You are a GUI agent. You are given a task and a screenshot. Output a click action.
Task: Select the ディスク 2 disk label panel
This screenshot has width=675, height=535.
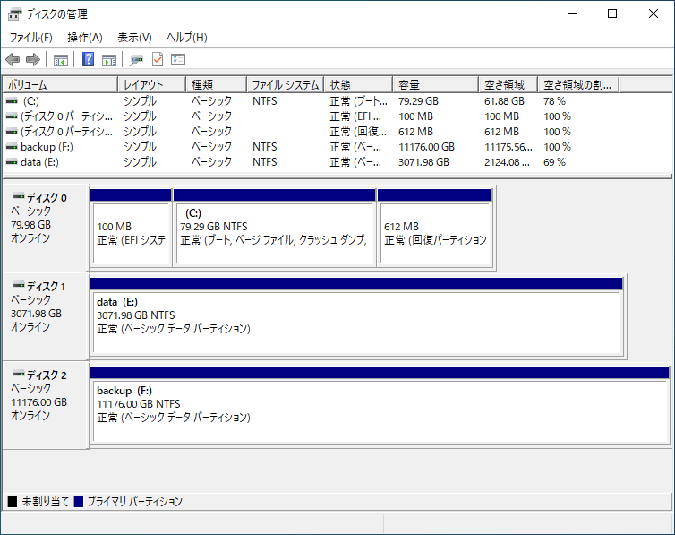tap(46, 406)
